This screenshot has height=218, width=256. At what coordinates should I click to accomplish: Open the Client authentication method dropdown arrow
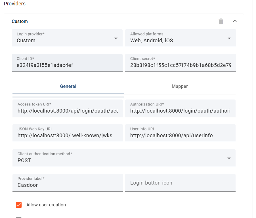coord(229,158)
